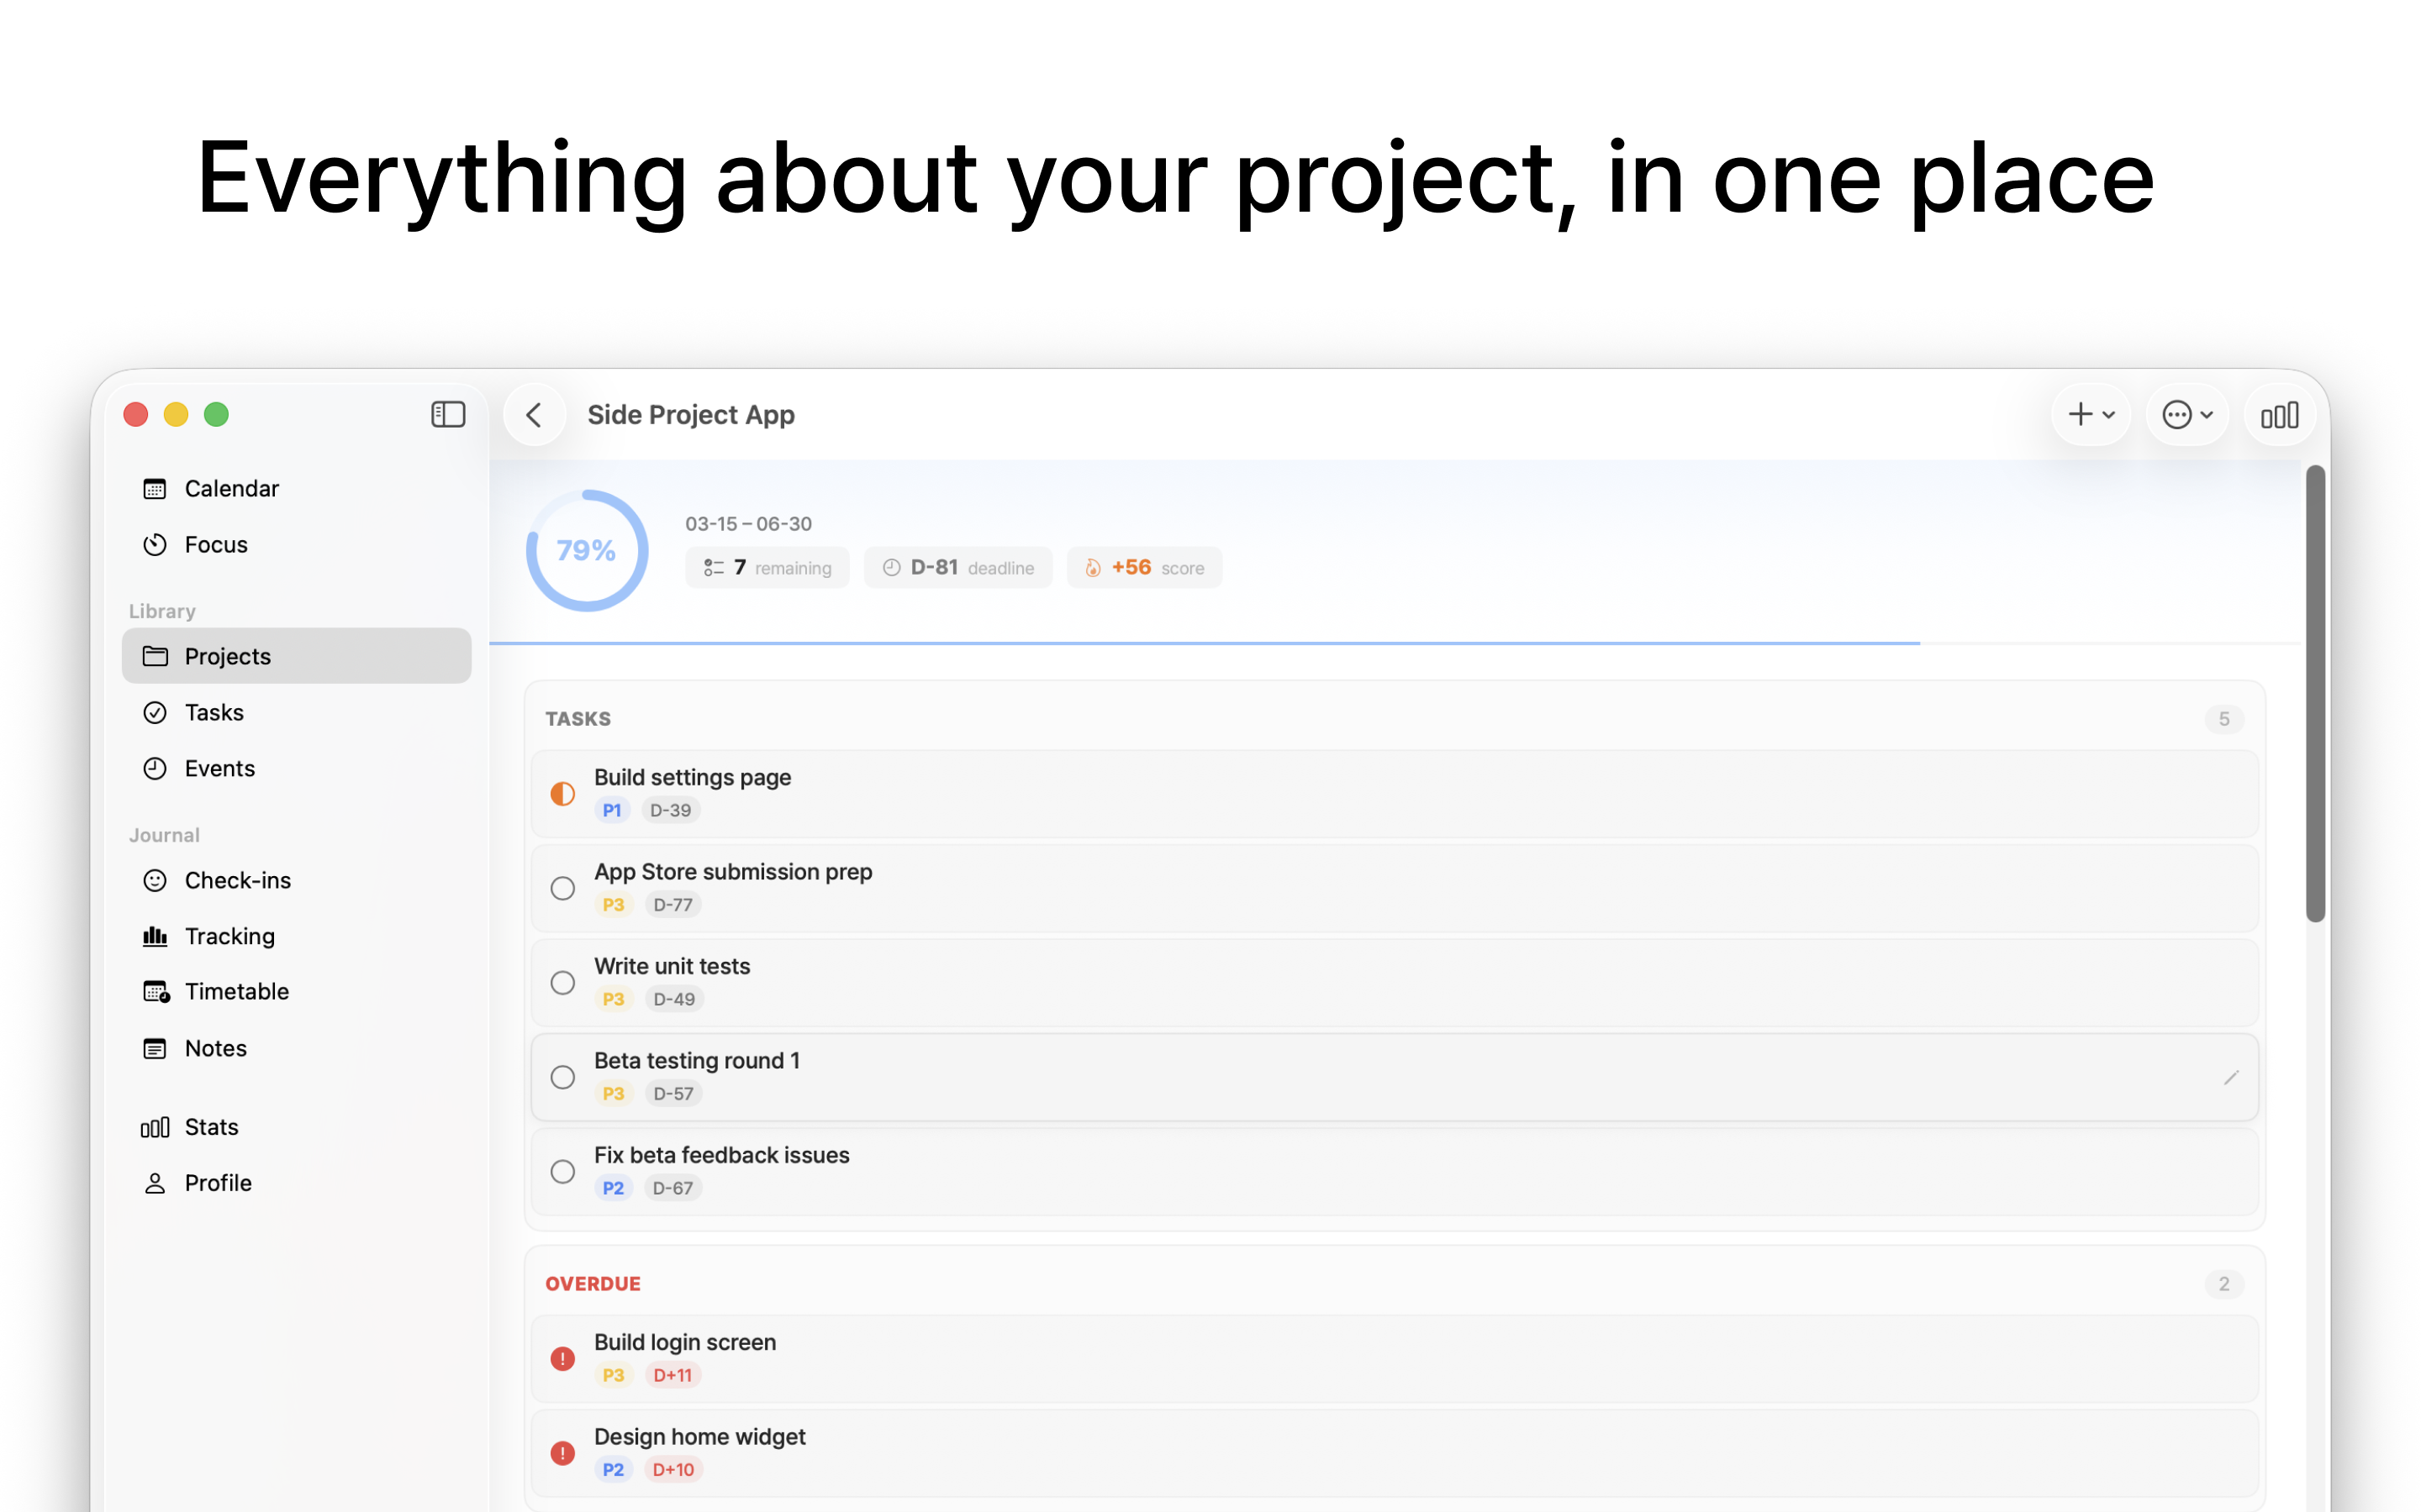Check off Beta testing round 1
The image size is (2421, 1512).
(x=562, y=1077)
